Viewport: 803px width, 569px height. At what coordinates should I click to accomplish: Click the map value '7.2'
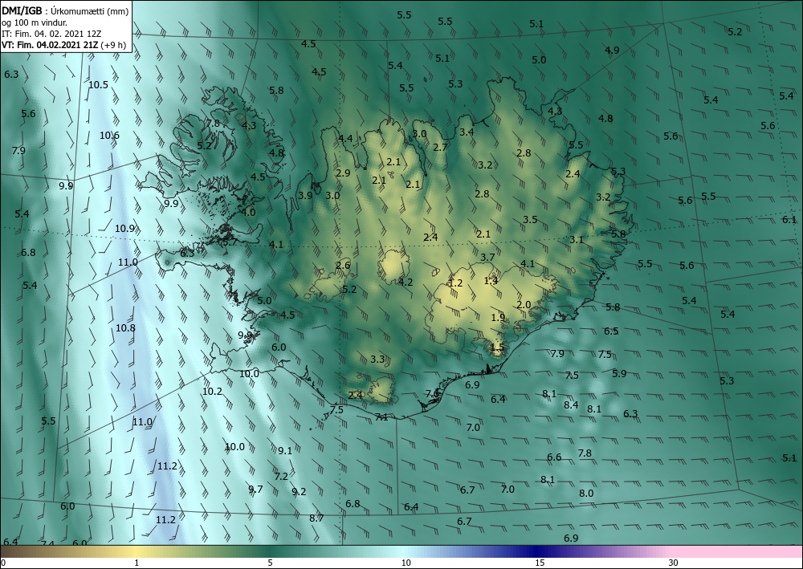coord(281,477)
